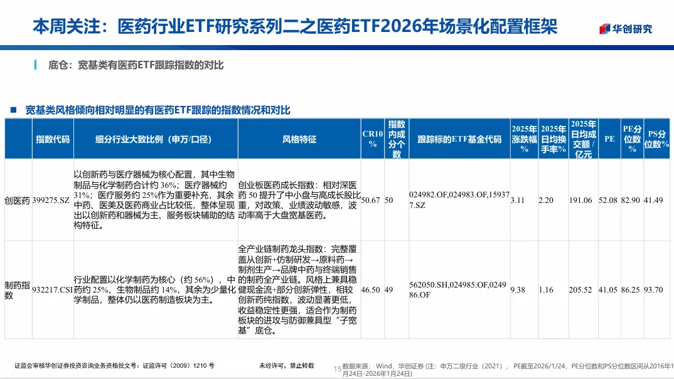Image resolution: width=674 pixels, height=379 pixels.
Task: Select the 创医药 row label
Action: click(x=17, y=200)
